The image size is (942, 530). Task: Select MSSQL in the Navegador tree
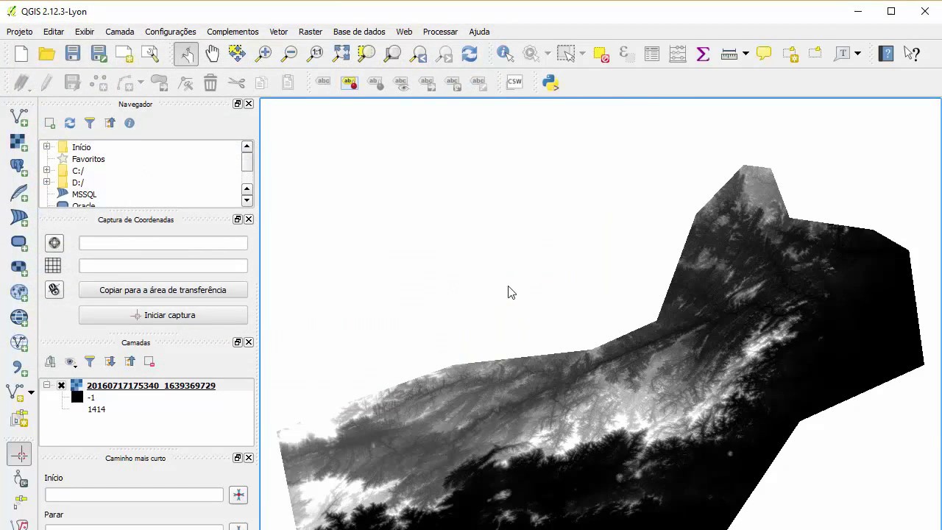84,194
